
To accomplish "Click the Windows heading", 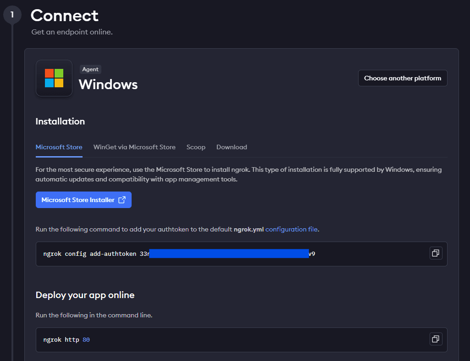I will [108, 85].
